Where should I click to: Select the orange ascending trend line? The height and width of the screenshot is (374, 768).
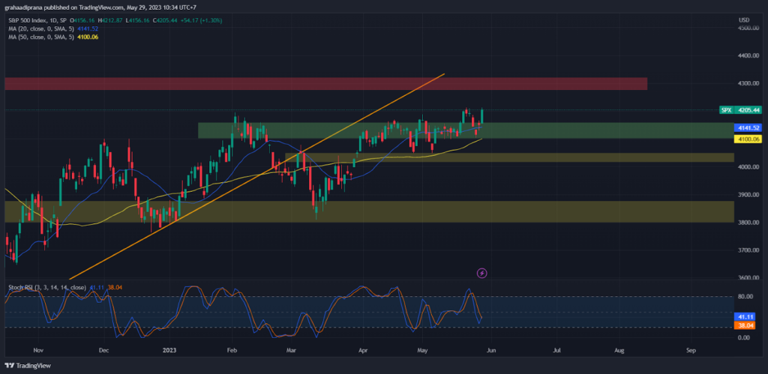pyautogui.click(x=256, y=177)
